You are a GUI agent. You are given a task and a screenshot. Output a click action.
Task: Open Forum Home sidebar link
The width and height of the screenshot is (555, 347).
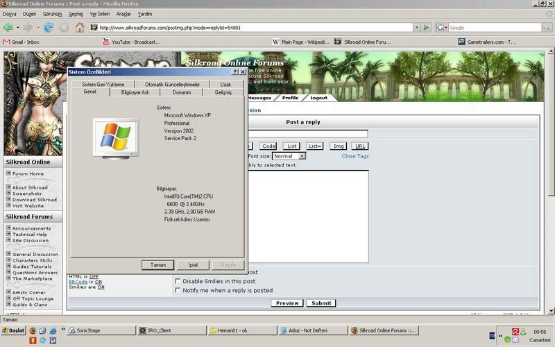pos(28,173)
